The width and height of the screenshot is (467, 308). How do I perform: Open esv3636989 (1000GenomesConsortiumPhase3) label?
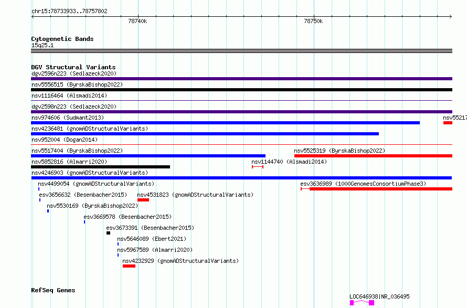[x=363, y=184]
